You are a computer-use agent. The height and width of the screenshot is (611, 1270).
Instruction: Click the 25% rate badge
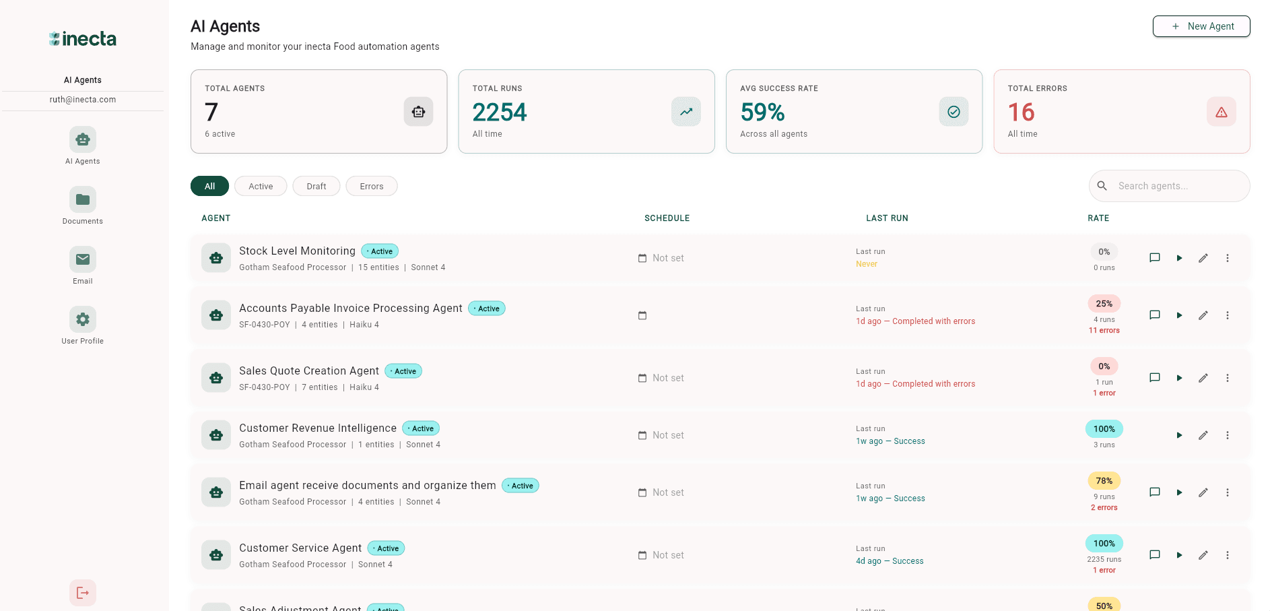click(x=1104, y=304)
